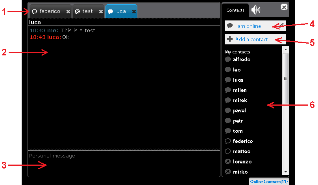The height and width of the screenshot is (185, 318).
Task: Click the pencil icon to edit status
Action: coord(282,24)
